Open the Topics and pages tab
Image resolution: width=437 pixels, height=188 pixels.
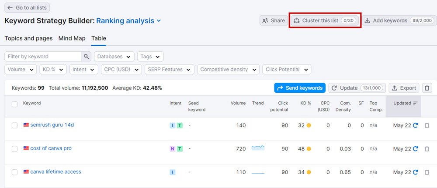pyautogui.click(x=28, y=38)
